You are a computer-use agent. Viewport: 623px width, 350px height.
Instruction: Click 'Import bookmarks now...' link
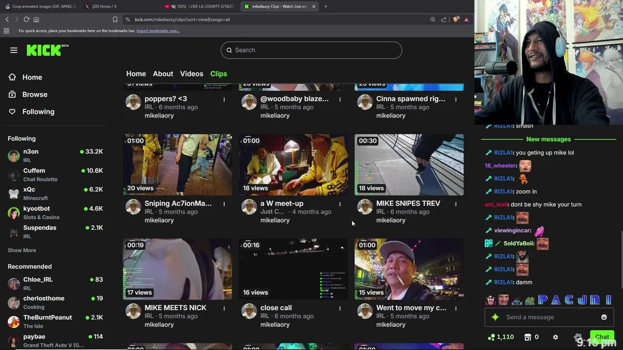158,31
